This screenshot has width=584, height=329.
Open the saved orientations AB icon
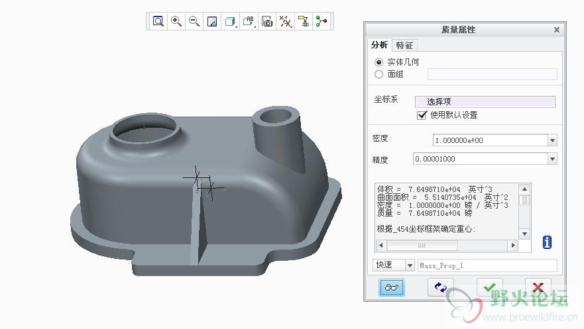[x=249, y=21]
